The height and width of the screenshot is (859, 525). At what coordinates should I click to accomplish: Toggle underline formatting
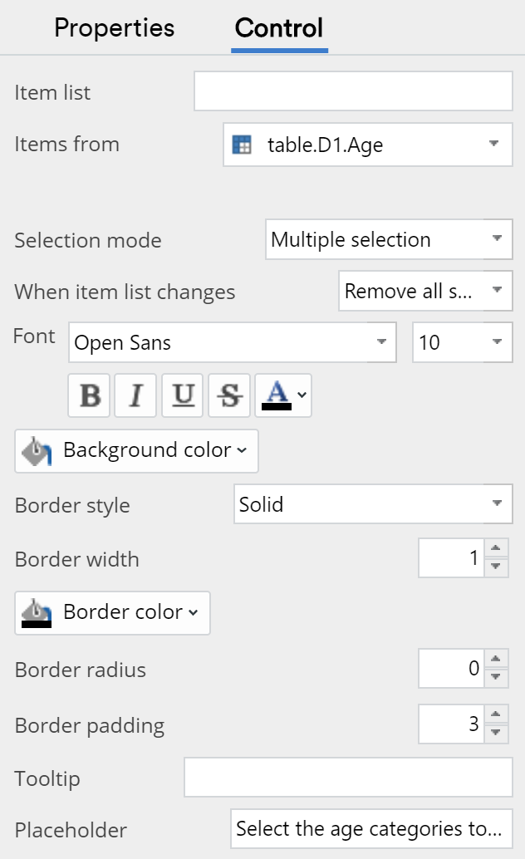(x=182, y=395)
